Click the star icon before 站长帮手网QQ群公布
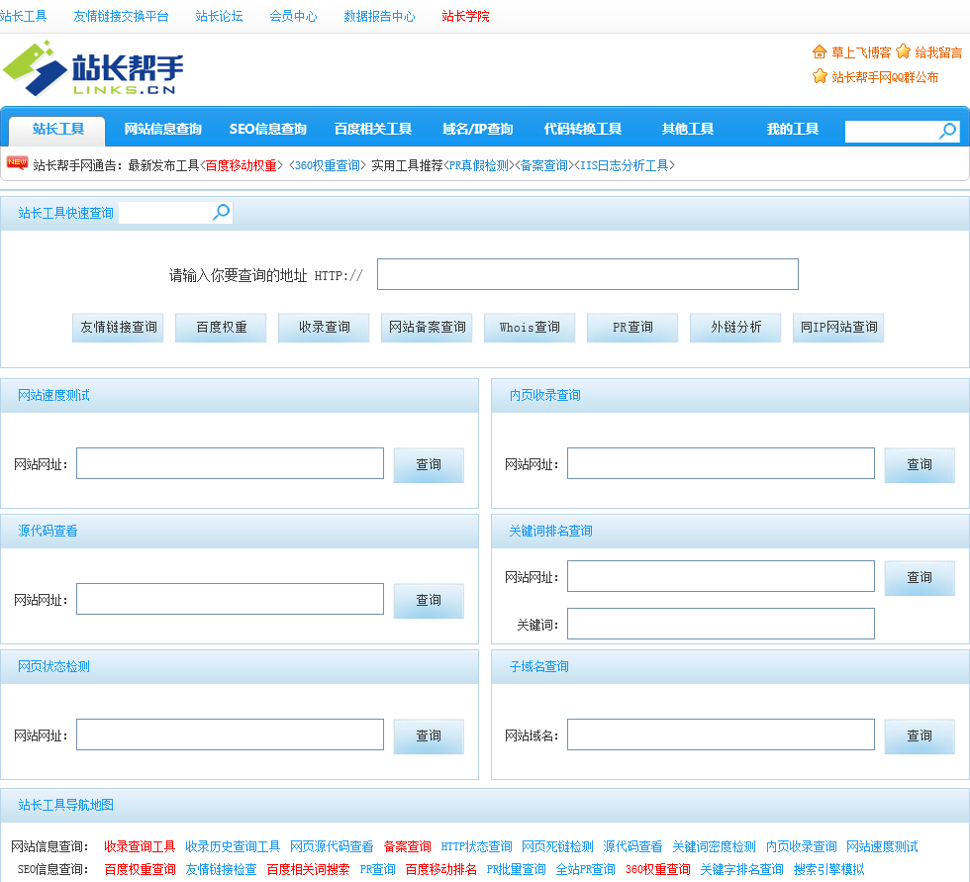This screenshot has width=970, height=882. 820,76
